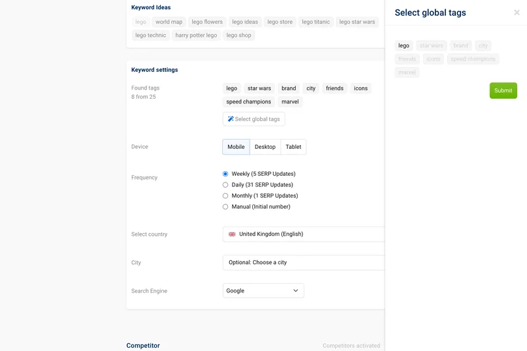Add the harry potter lego keyword idea
The image size is (527, 351).
point(196,36)
